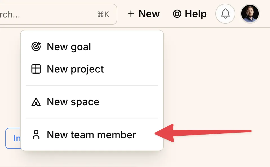Open the New creation dropdown
270x167 pixels.
point(143,14)
